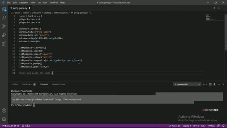Click line 7 window.bgcolor("green") code
The width and height of the screenshot is (227, 128).
pyautogui.click(x=34, y=35)
